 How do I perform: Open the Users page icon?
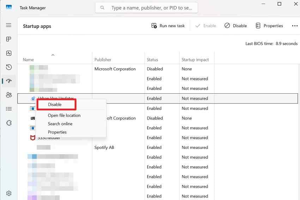pos(9,95)
